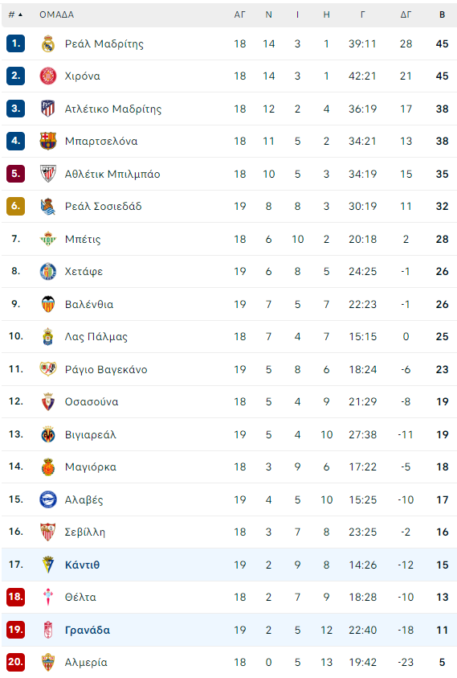This screenshot has height=678, width=457.
Task: Click the Real Madrid club crest
Action: (x=48, y=43)
